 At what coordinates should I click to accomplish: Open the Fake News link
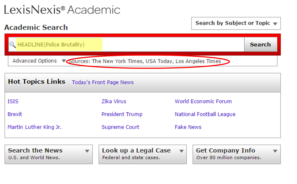(x=188, y=127)
